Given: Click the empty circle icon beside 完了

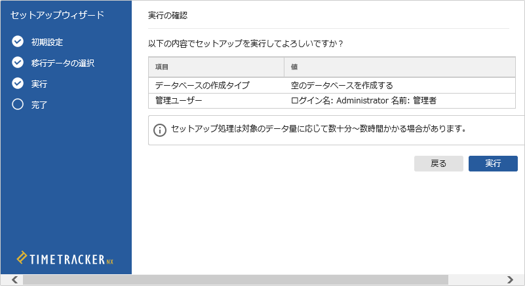Looking at the screenshot, I should (18, 104).
